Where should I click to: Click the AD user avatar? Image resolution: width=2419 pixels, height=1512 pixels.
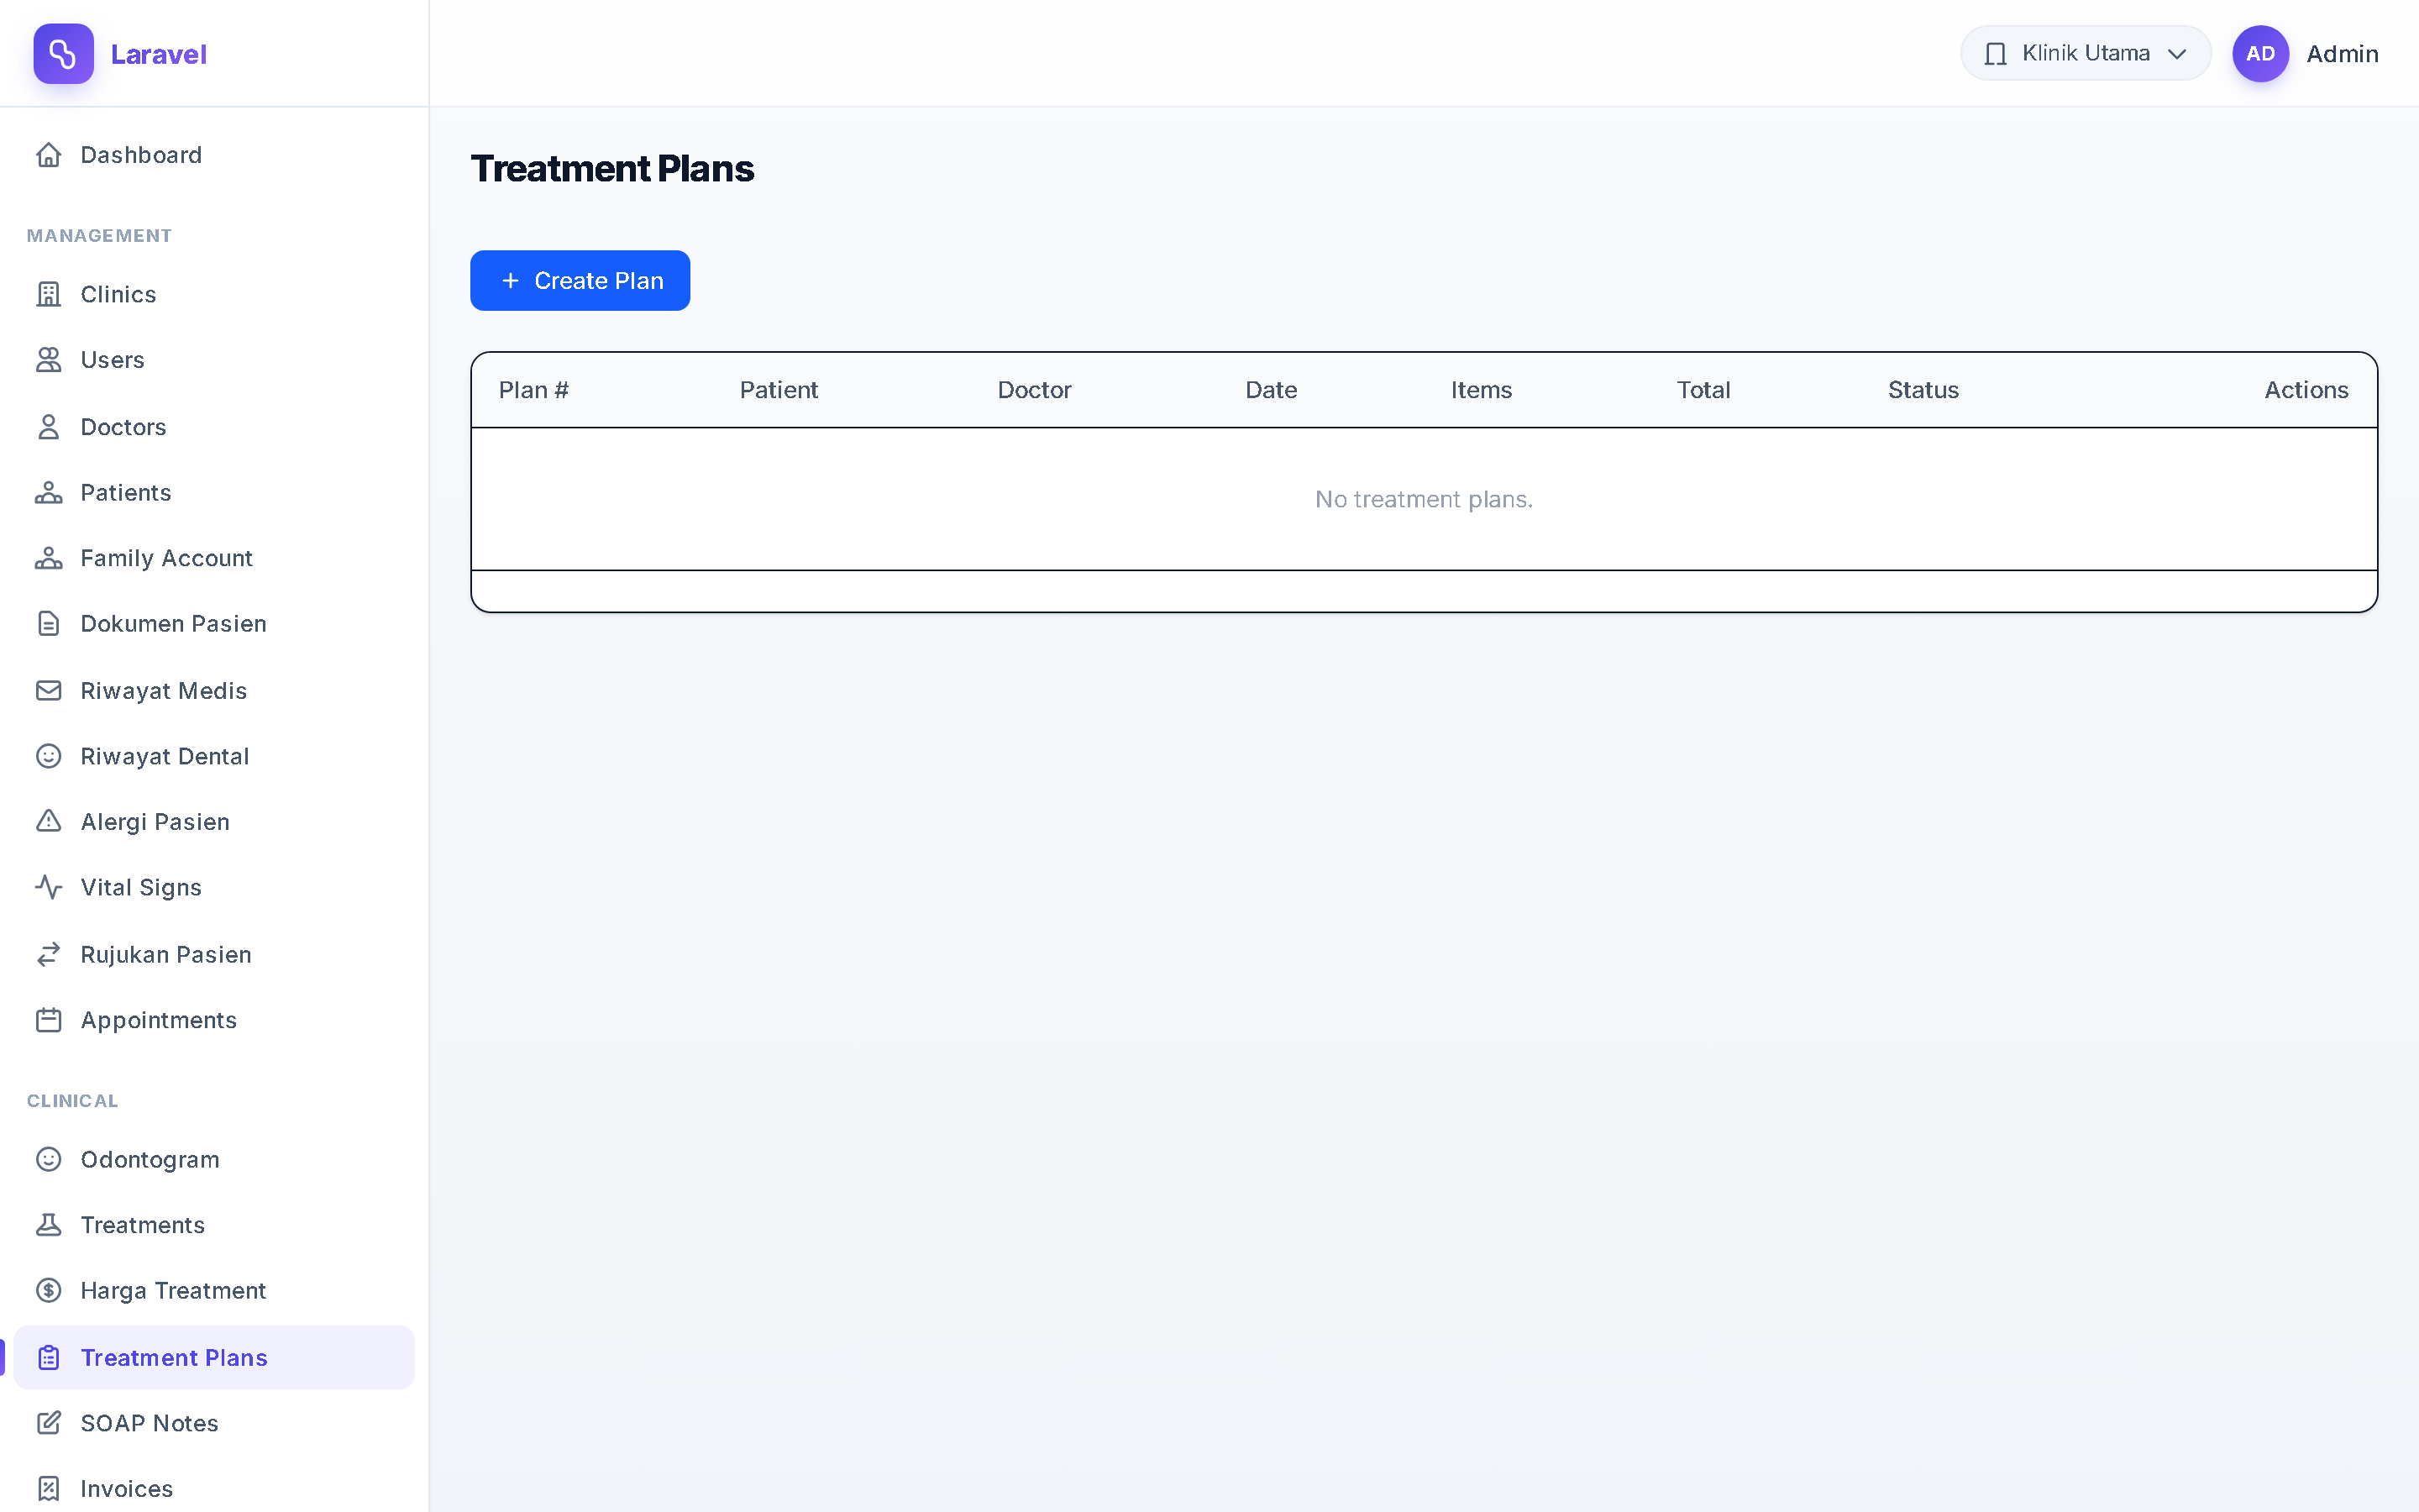click(x=2260, y=54)
